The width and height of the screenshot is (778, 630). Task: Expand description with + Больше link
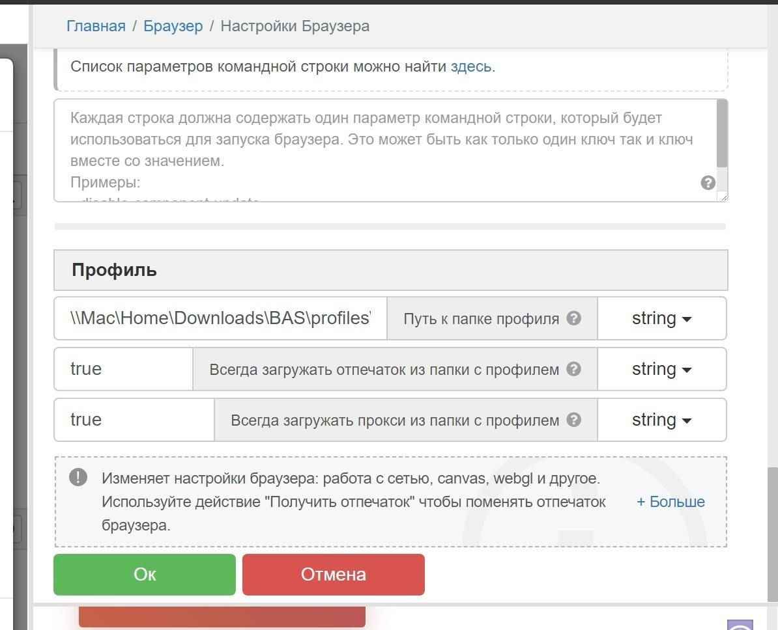coord(670,502)
